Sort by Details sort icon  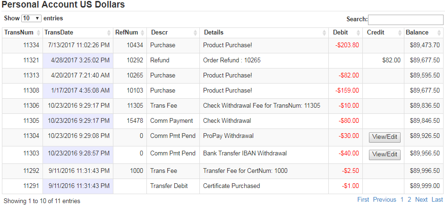pos(325,33)
